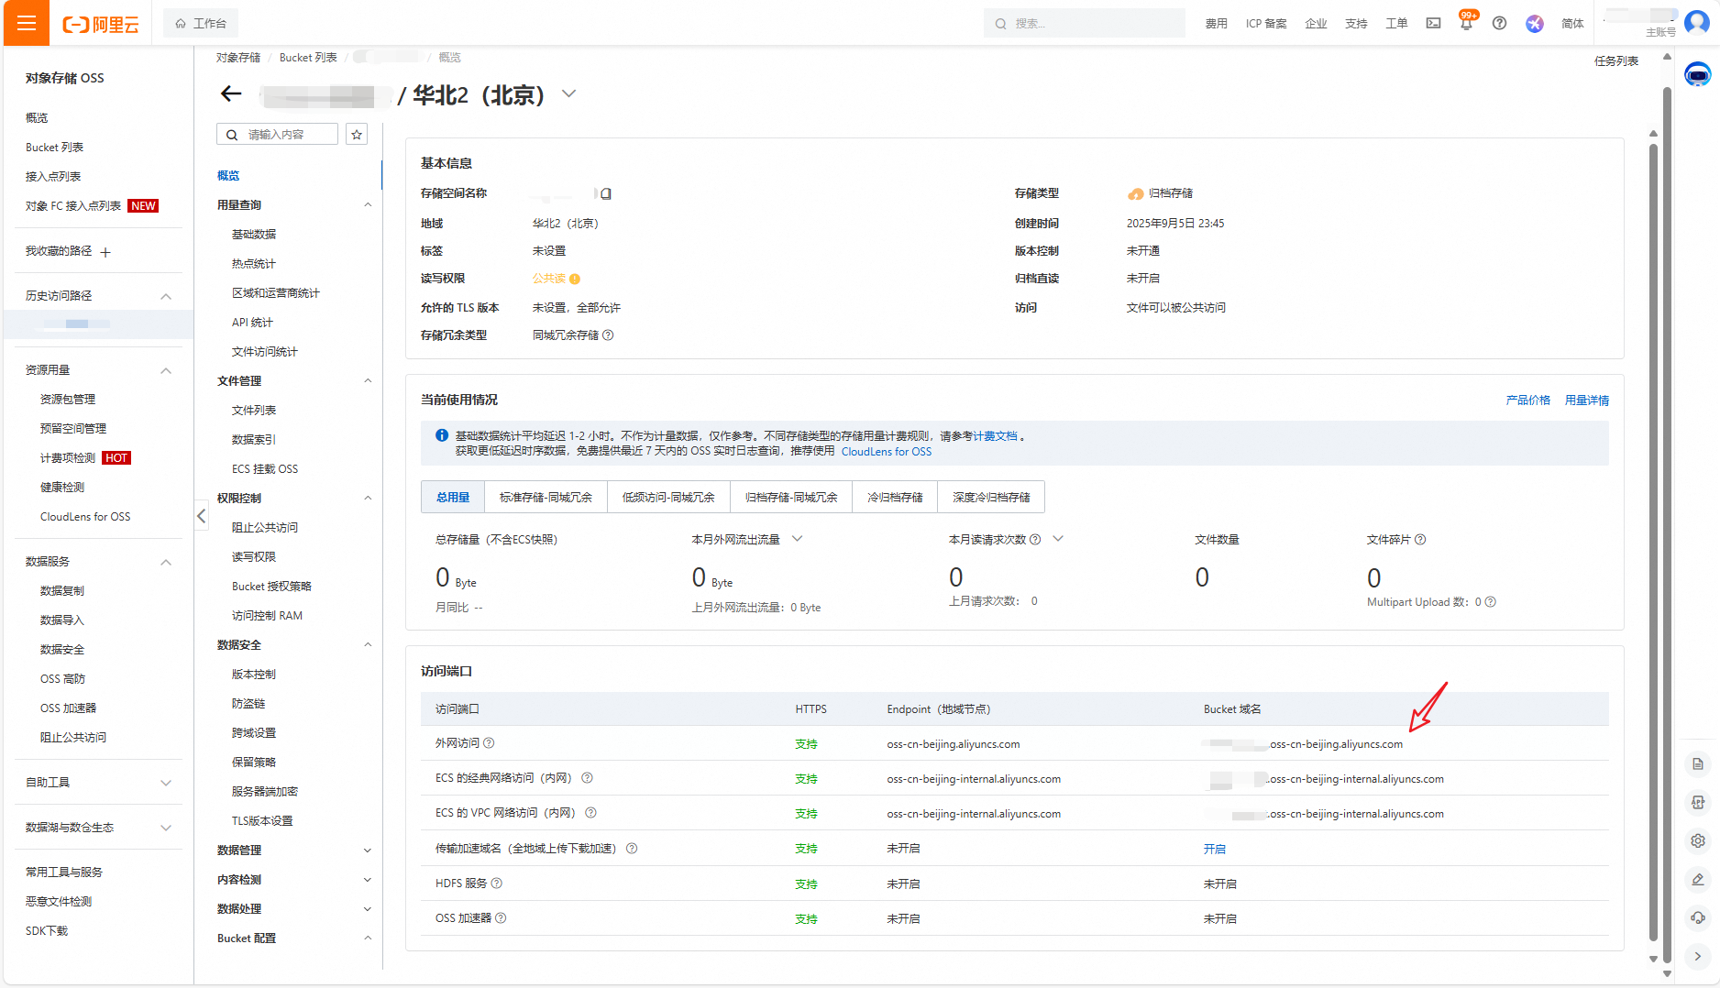Image resolution: width=1720 pixels, height=988 pixels.
Task: Open the edit pencil icon in the right toolbar
Action: click(1697, 879)
